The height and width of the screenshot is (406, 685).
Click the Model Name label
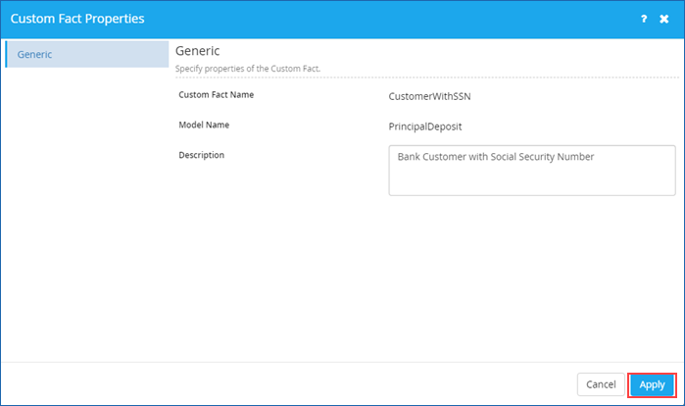tap(204, 125)
